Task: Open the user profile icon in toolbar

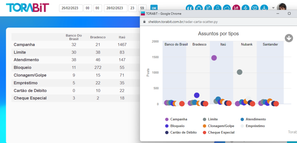Action: (x=218, y=8)
